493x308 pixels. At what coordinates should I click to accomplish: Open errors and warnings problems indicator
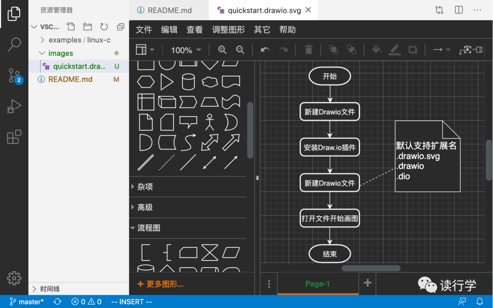(86, 302)
